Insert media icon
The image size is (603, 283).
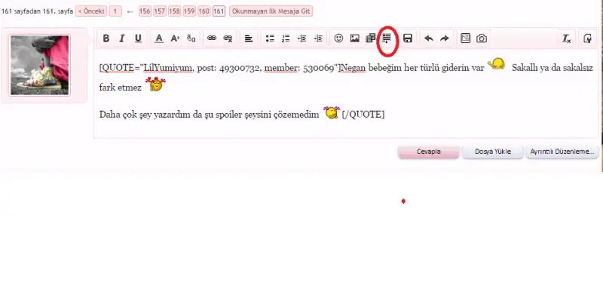pos(371,38)
